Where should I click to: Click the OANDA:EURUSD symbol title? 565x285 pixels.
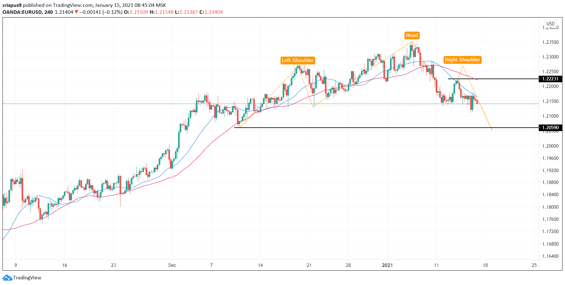click(x=22, y=12)
